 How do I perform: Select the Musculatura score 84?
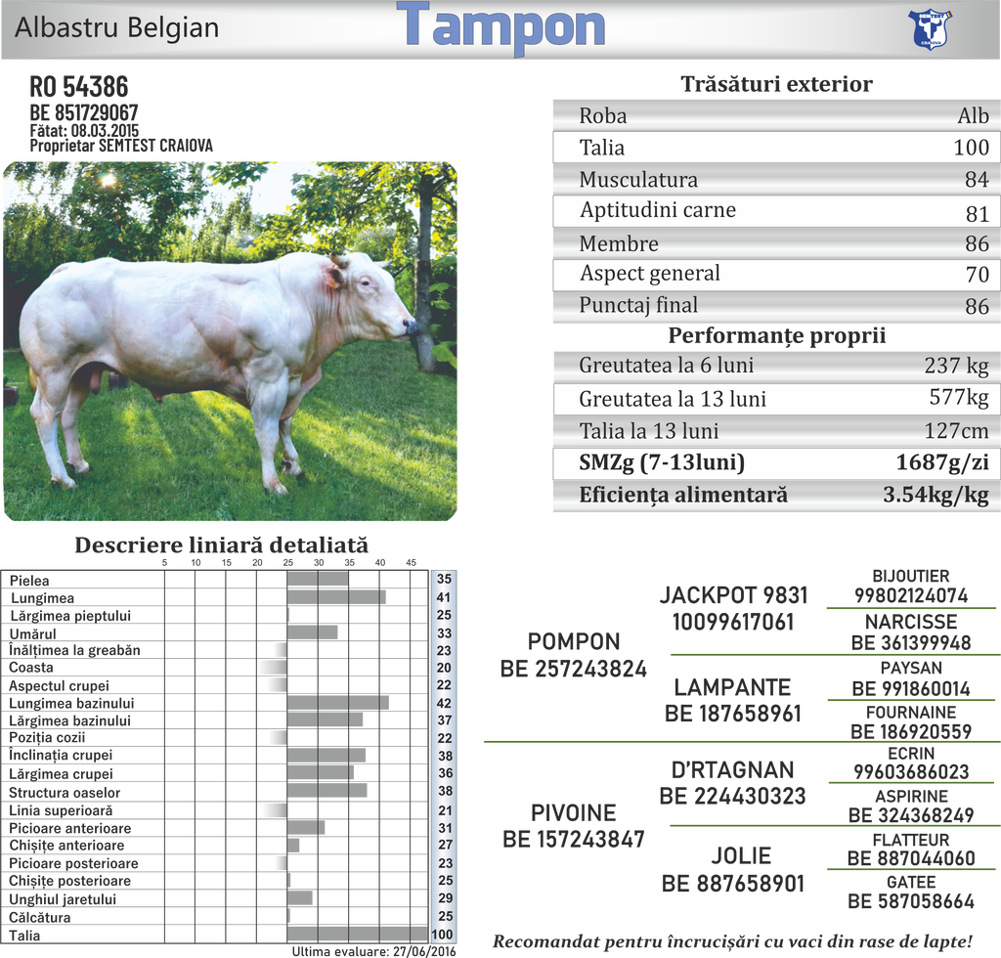pos(977,179)
